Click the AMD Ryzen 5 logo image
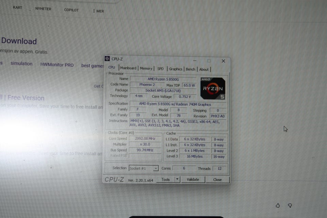327x218 pixels. point(213,88)
